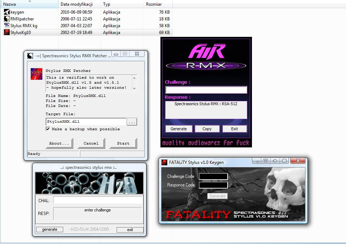Viewport: 346px width, 244px height.
Task: Click the RMXpatcher file name
Action: [x=22, y=19]
